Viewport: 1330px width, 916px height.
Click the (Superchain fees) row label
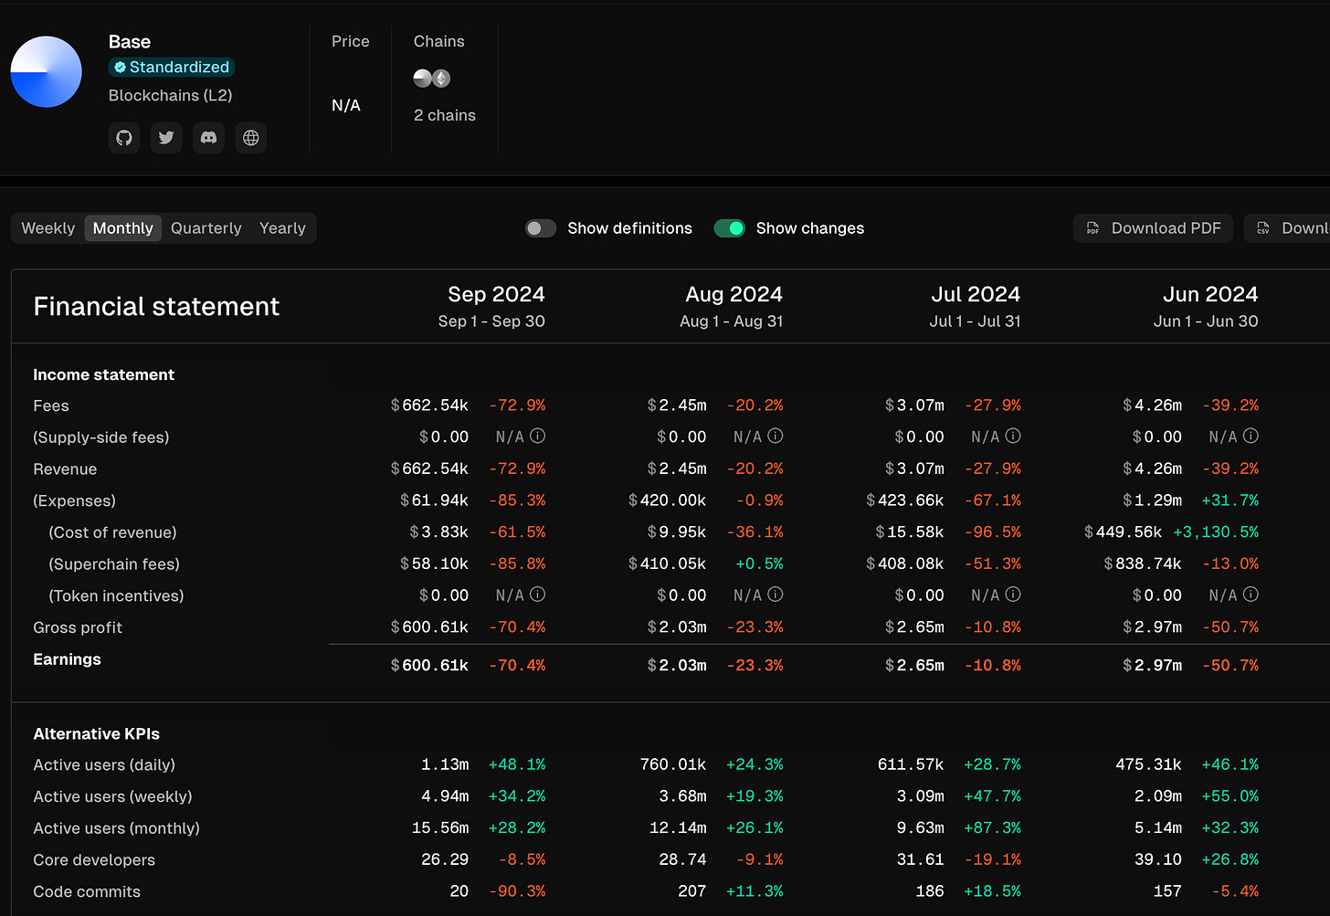tap(114, 564)
